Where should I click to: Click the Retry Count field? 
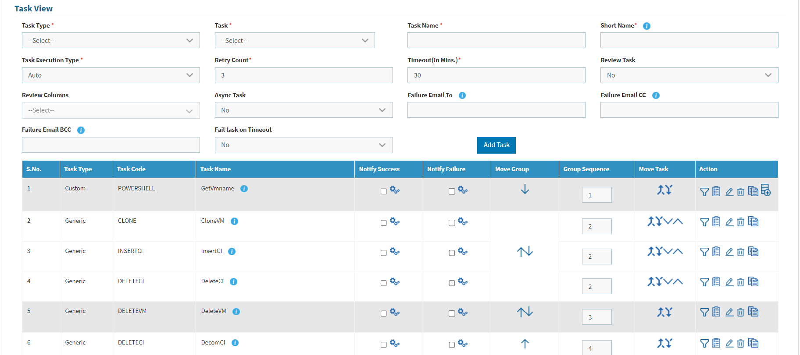304,75
